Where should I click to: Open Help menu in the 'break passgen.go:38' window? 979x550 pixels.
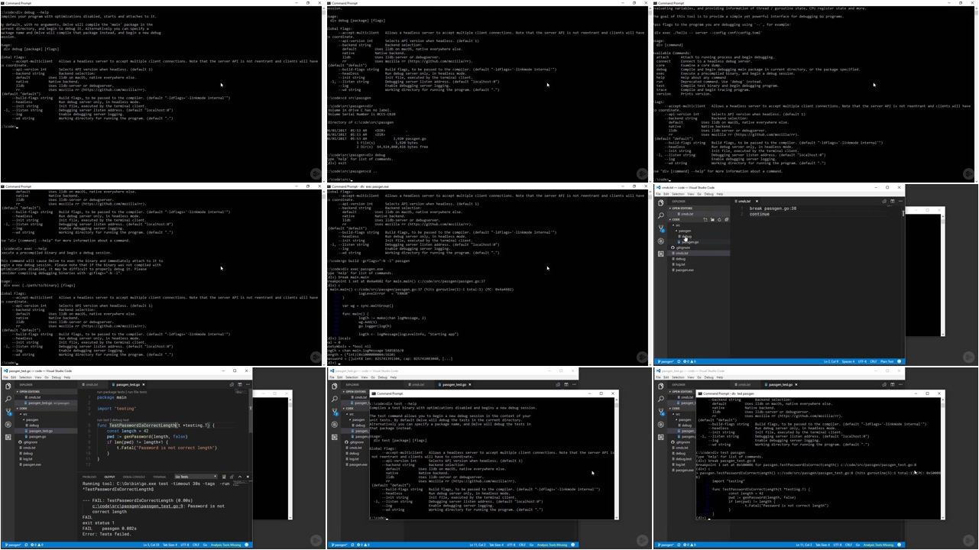point(720,194)
